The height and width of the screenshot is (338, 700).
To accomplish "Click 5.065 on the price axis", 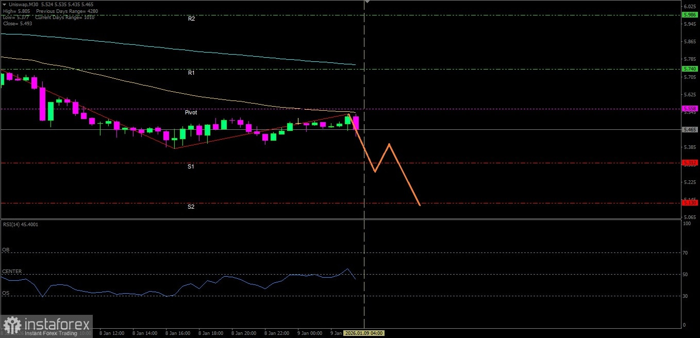I will (x=690, y=217).
